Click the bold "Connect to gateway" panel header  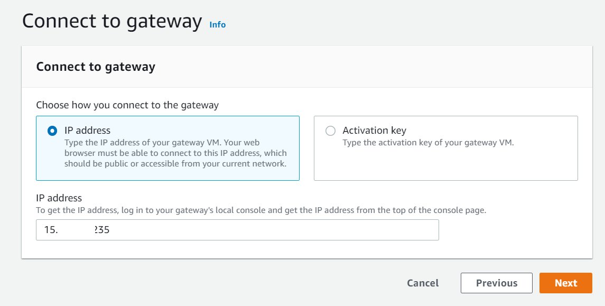[96, 67]
